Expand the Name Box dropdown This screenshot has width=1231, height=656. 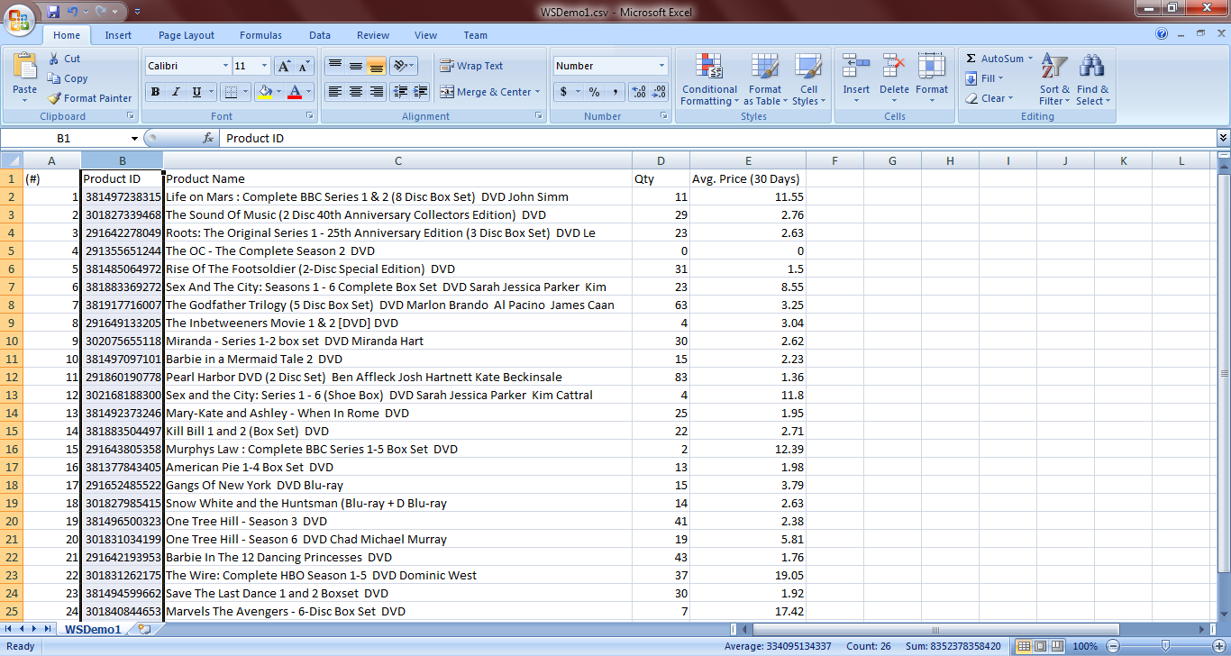coord(134,138)
